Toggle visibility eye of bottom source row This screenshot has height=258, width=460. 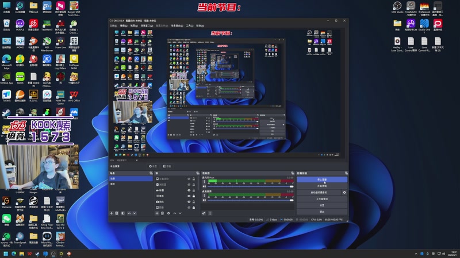point(189,208)
